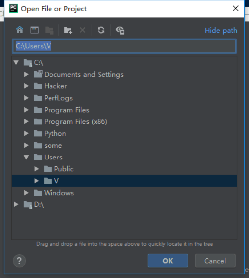Viewport: 249px width, 278px height.
Task: Click the D:\ drive icon
Action: [x=28, y=205]
